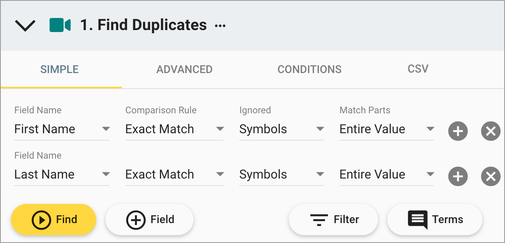The width and height of the screenshot is (505, 243).
Task: Remove the First Name row with X icon
Action: pyautogui.click(x=491, y=131)
